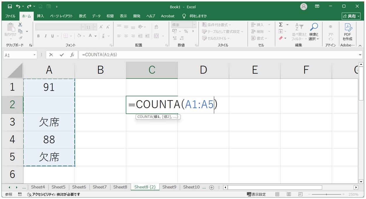The width and height of the screenshot is (366, 199).
Task: Switch to Sheet9 tab
Action: pos(169,187)
